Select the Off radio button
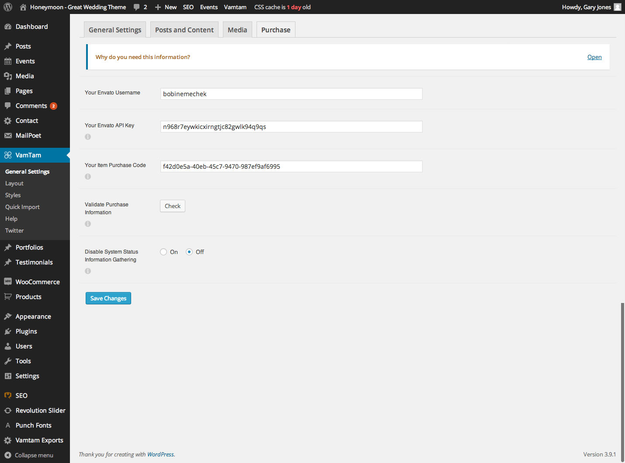 [189, 252]
